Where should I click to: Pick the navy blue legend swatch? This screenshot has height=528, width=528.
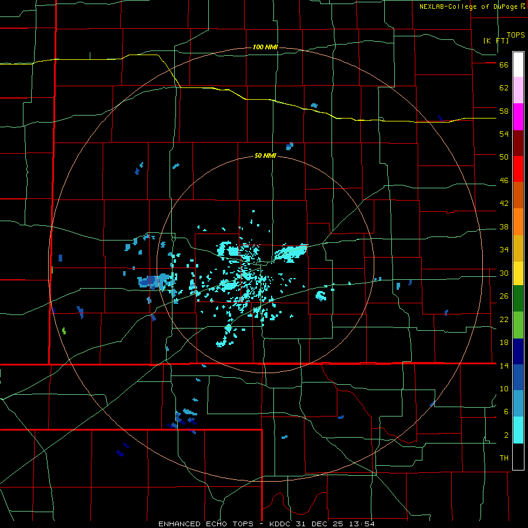pyautogui.click(x=518, y=351)
